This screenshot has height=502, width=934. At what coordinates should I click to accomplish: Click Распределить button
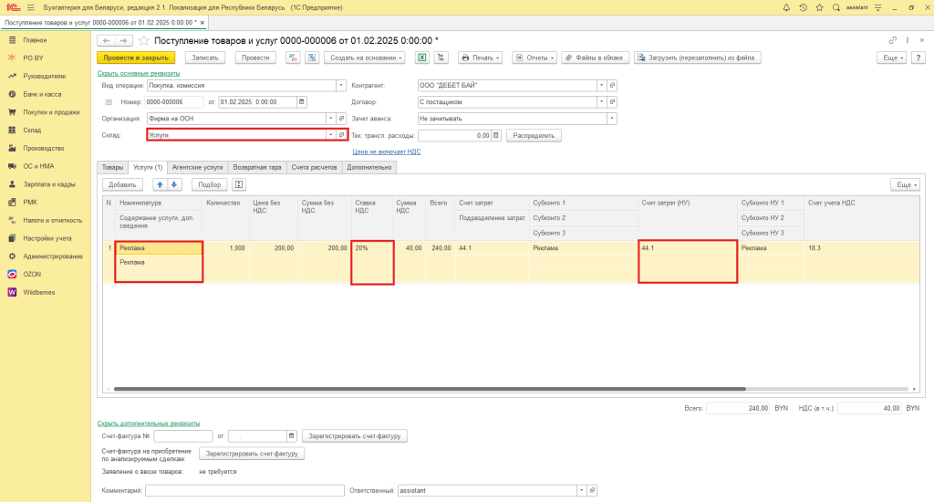pyautogui.click(x=534, y=135)
